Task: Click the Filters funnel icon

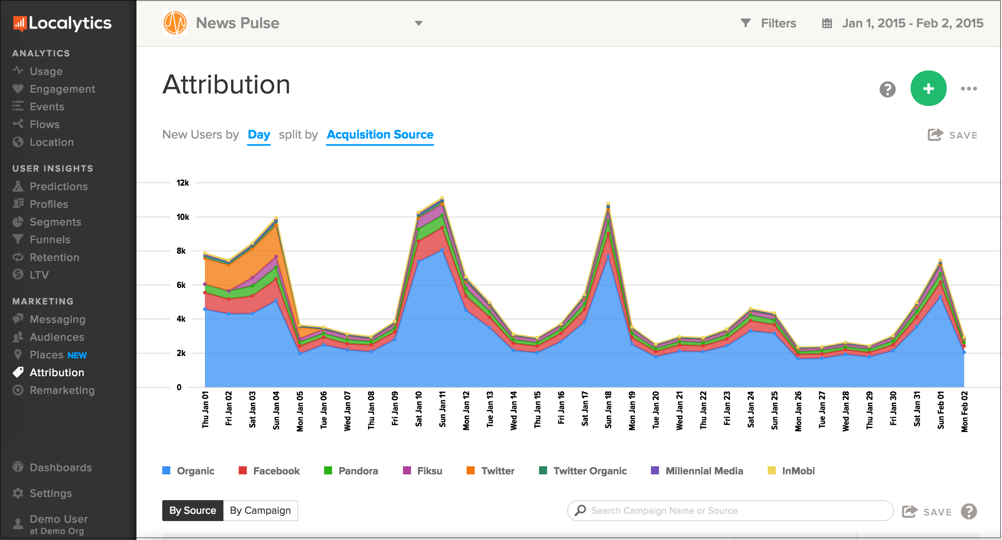Action: tap(746, 23)
